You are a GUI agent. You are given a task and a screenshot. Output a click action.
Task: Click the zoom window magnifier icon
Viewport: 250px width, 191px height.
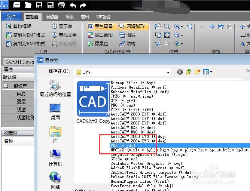point(167,26)
